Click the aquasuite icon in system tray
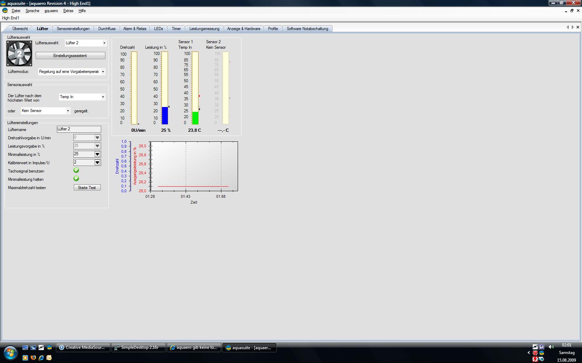582x363 pixels. pyautogui.click(x=541, y=353)
